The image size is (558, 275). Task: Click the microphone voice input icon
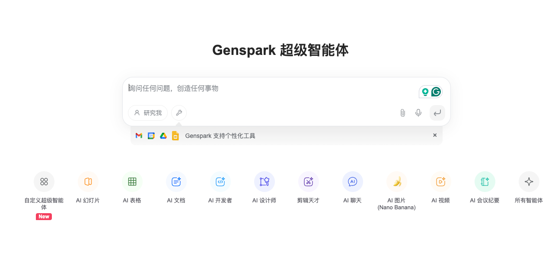pos(418,113)
